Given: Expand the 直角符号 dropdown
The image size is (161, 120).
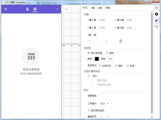Looking at the screenshot, I should (x=104, y=117).
